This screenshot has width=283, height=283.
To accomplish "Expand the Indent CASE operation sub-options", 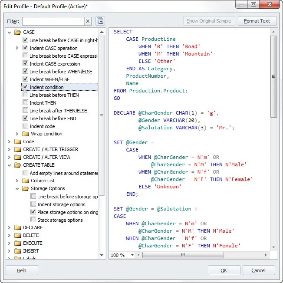I will pyautogui.click(x=17, y=48).
